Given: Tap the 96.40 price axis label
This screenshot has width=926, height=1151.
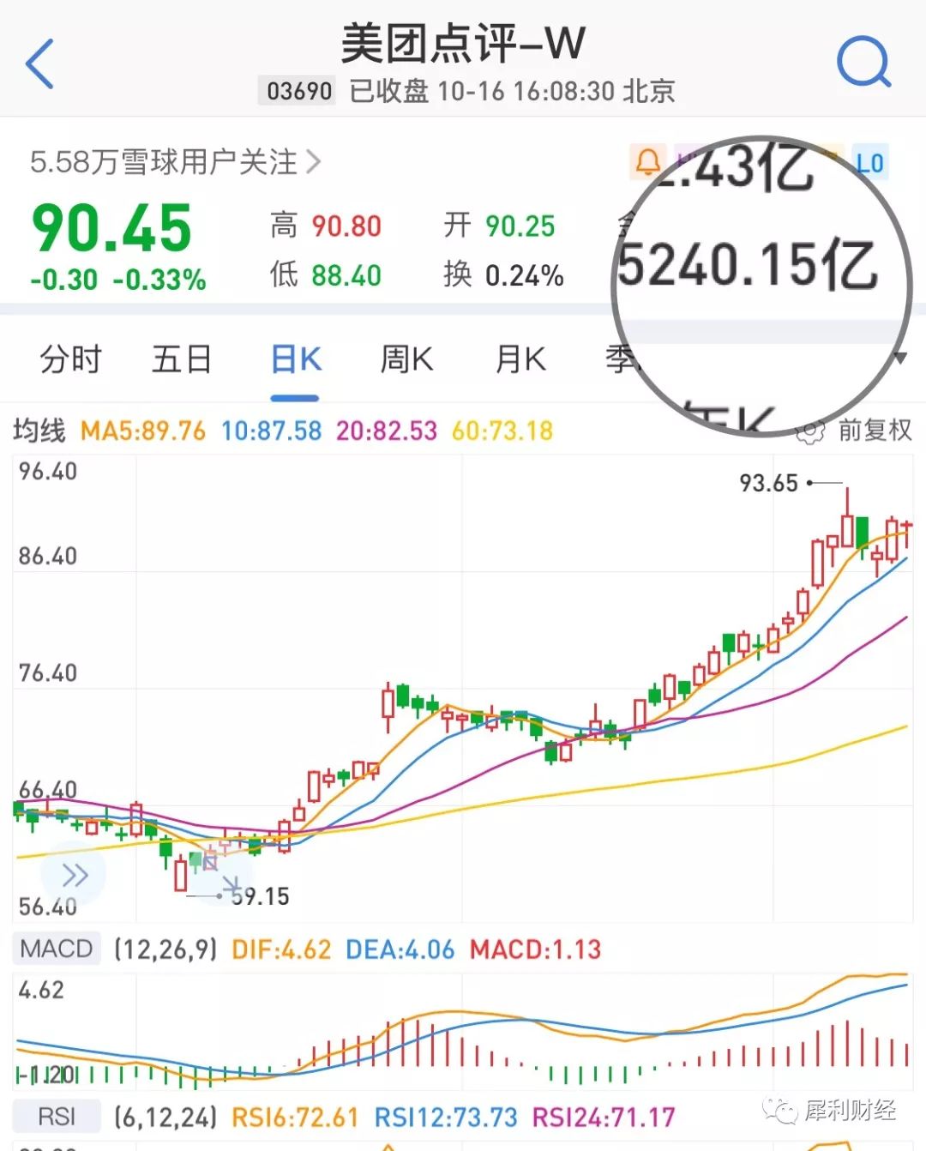Looking at the screenshot, I should click(48, 472).
